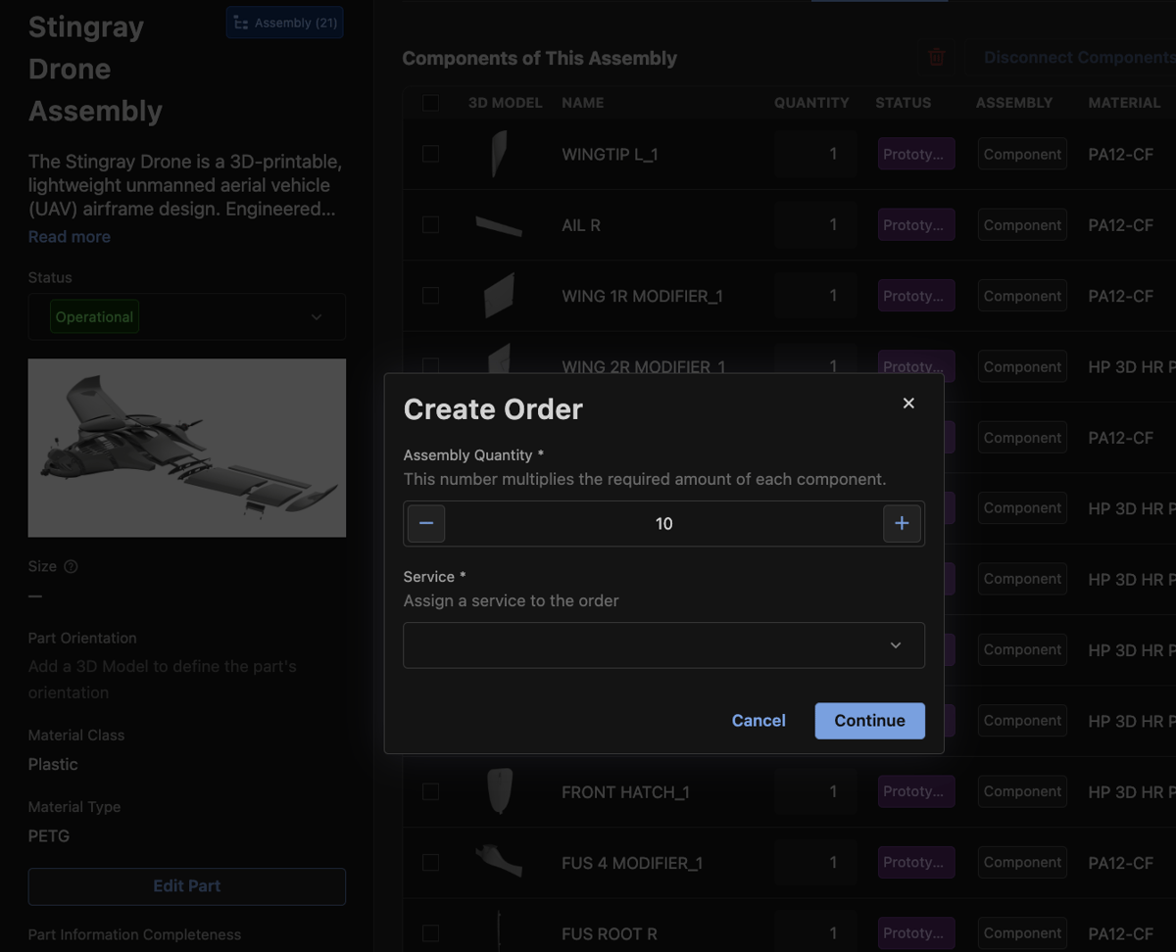
Task: Open the Assembly (21) hierarchy badge
Action: tap(285, 23)
